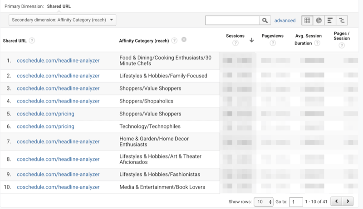
Task: Sort by Sessions column header
Action: (235, 36)
